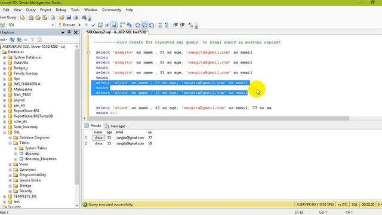Open the Edit menu

(x=6, y=10)
